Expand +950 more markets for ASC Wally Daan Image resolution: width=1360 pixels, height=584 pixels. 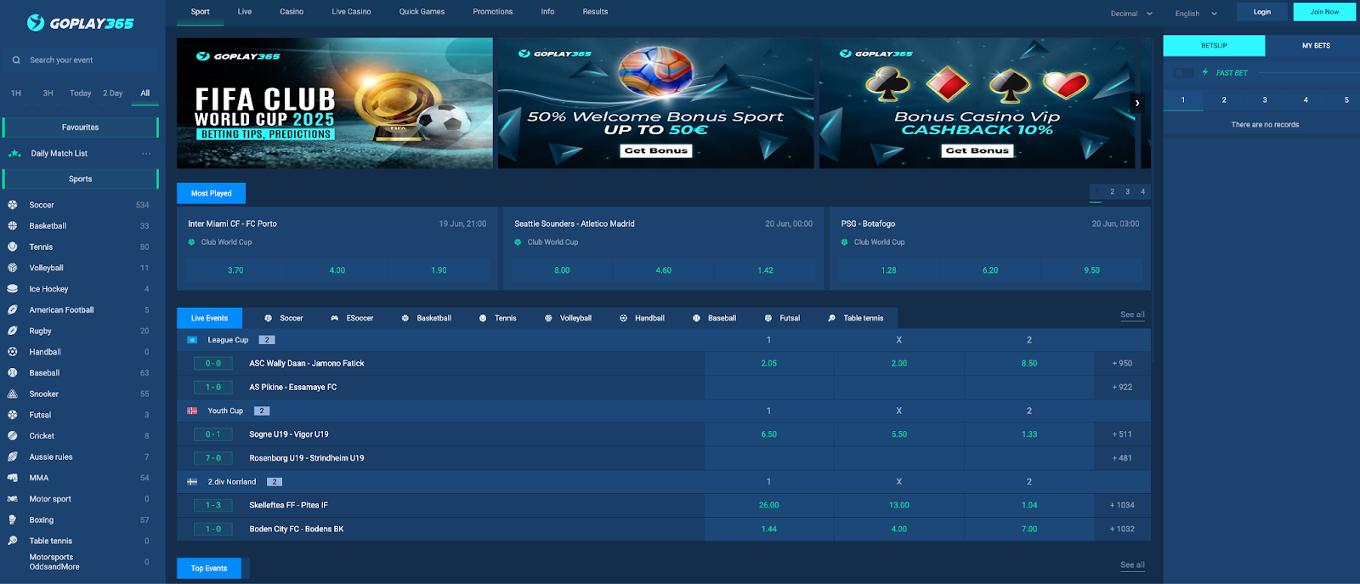[x=1122, y=363]
